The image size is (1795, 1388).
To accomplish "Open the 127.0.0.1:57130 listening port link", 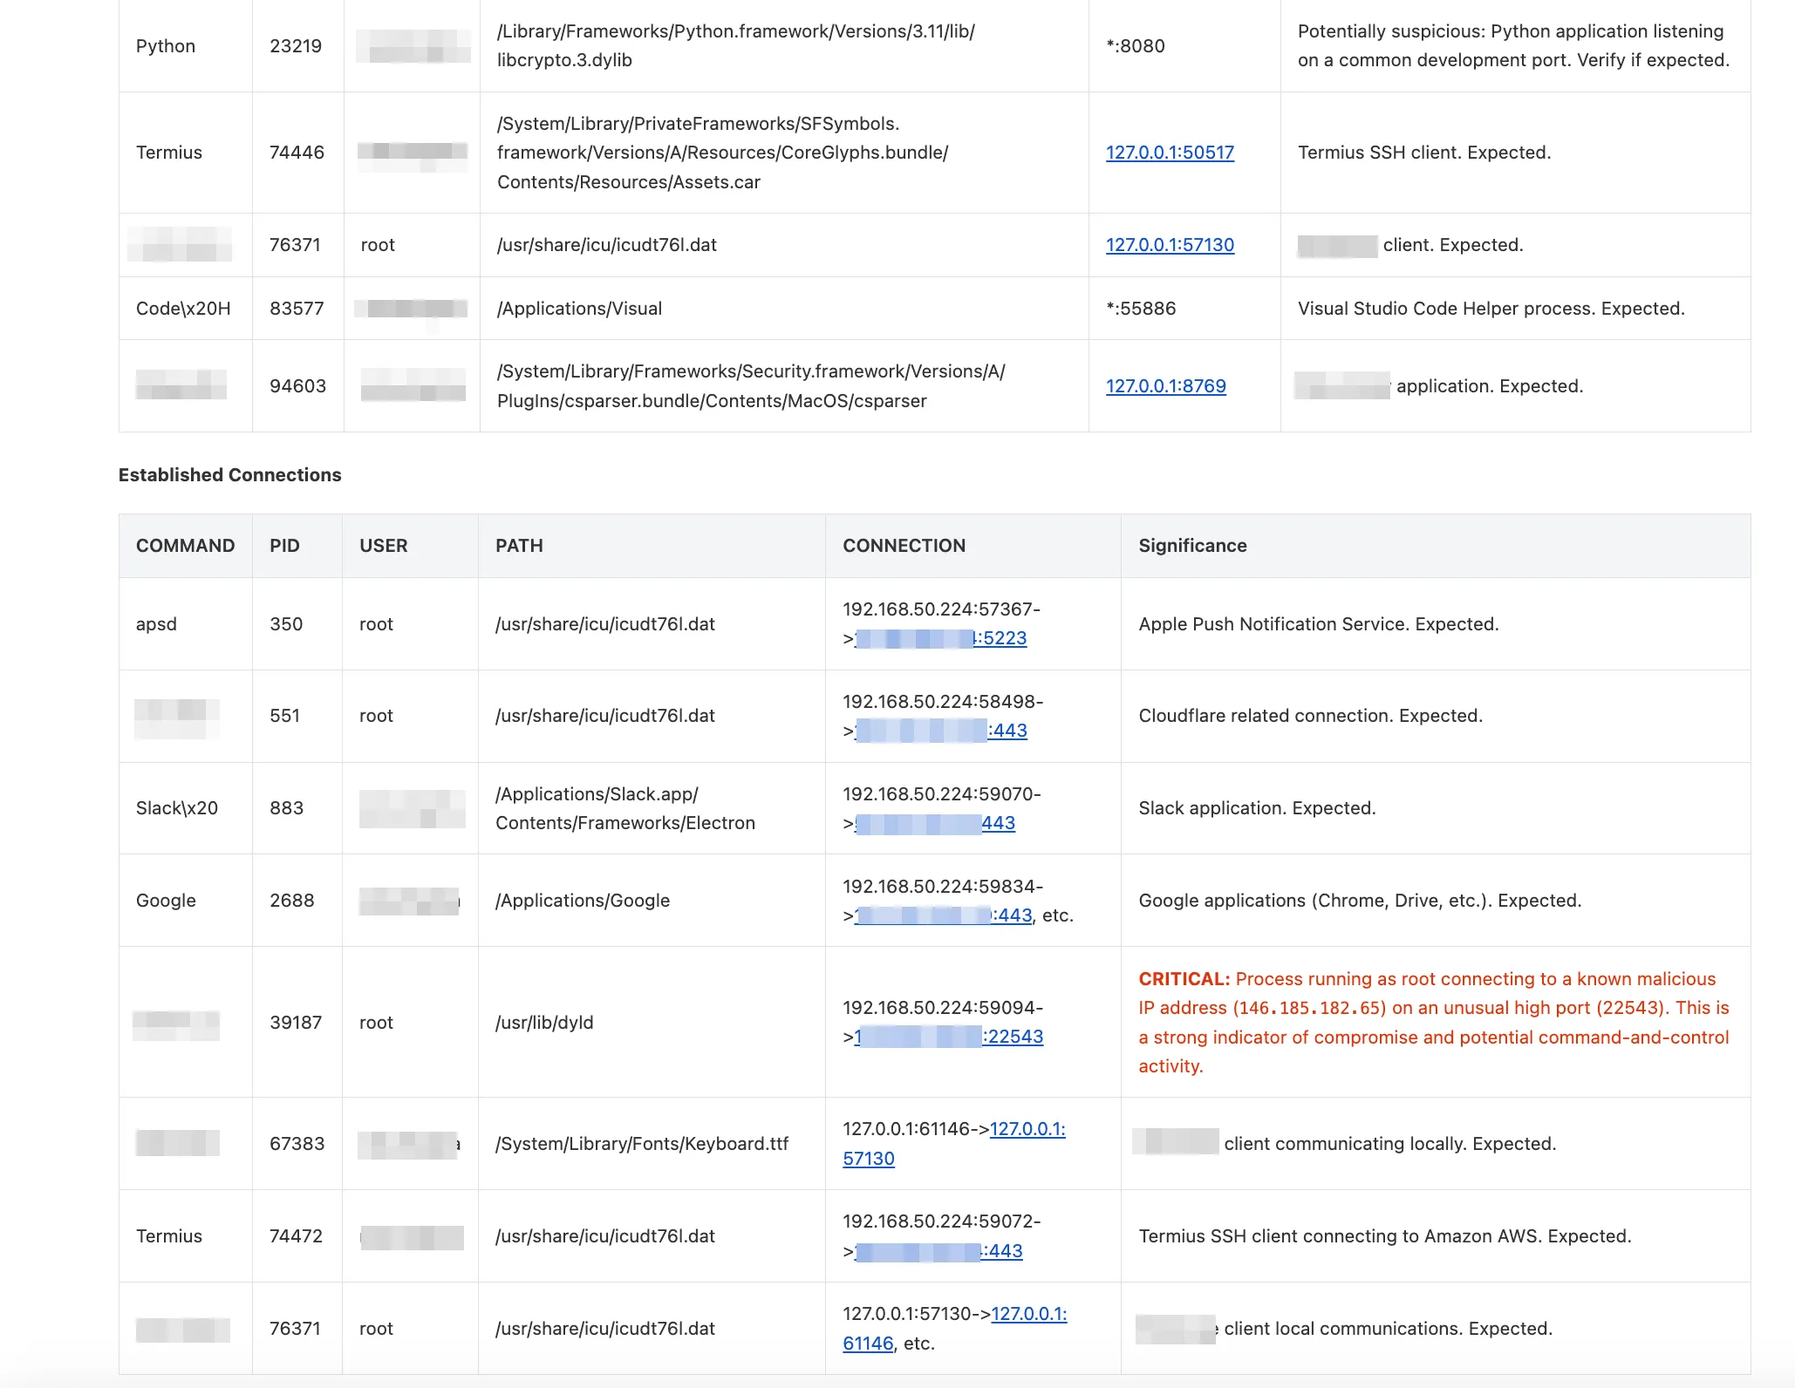I will pyautogui.click(x=1170, y=245).
